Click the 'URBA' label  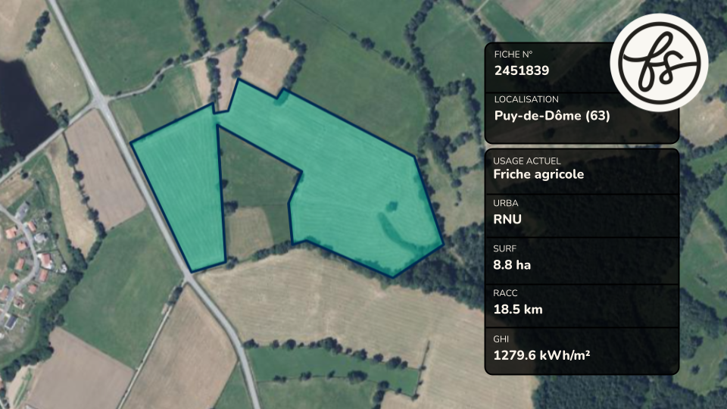(x=505, y=203)
